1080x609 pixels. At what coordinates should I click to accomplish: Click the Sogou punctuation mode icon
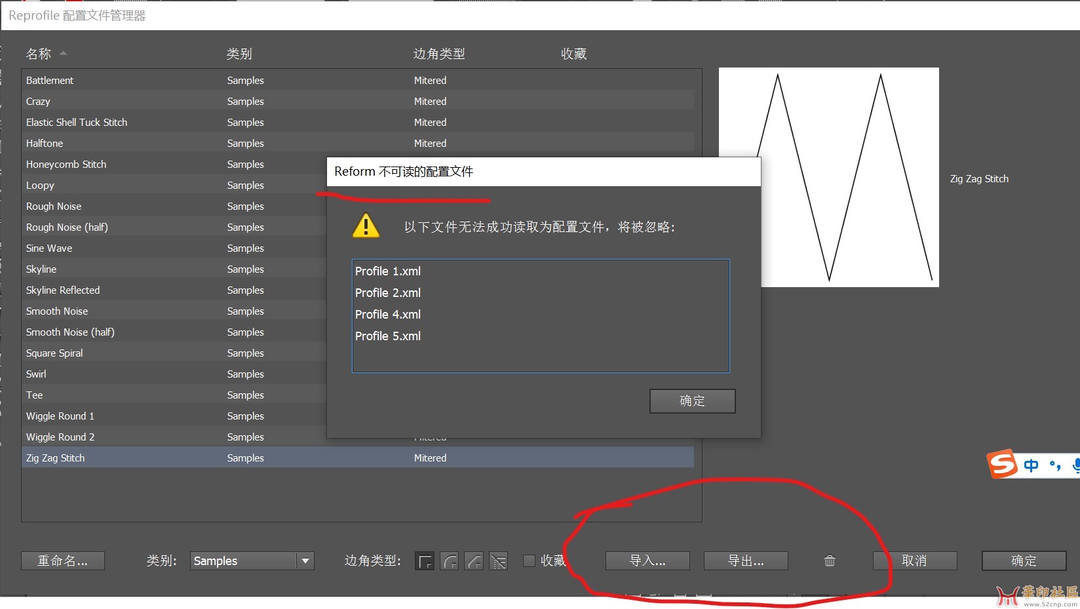[1055, 465]
